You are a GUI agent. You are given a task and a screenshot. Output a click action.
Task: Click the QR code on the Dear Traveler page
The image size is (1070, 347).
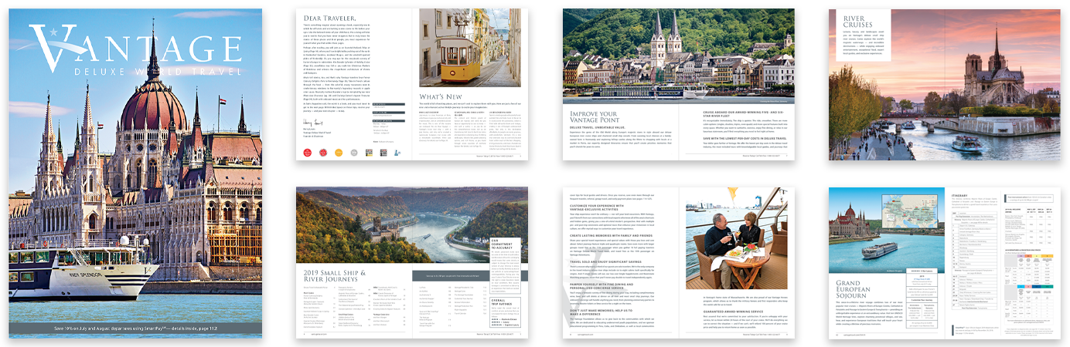[x=370, y=153]
